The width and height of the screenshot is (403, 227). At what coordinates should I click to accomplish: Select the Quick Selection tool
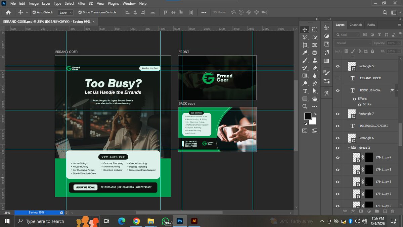coord(315,37)
